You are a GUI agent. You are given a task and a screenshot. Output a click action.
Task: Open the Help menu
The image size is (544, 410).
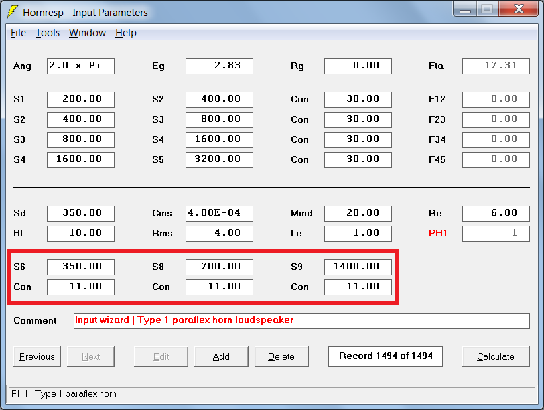[125, 33]
